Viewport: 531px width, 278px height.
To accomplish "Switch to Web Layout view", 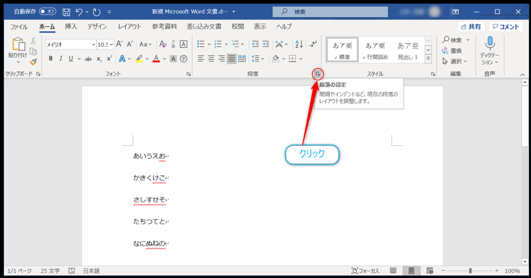I will click(430, 270).
